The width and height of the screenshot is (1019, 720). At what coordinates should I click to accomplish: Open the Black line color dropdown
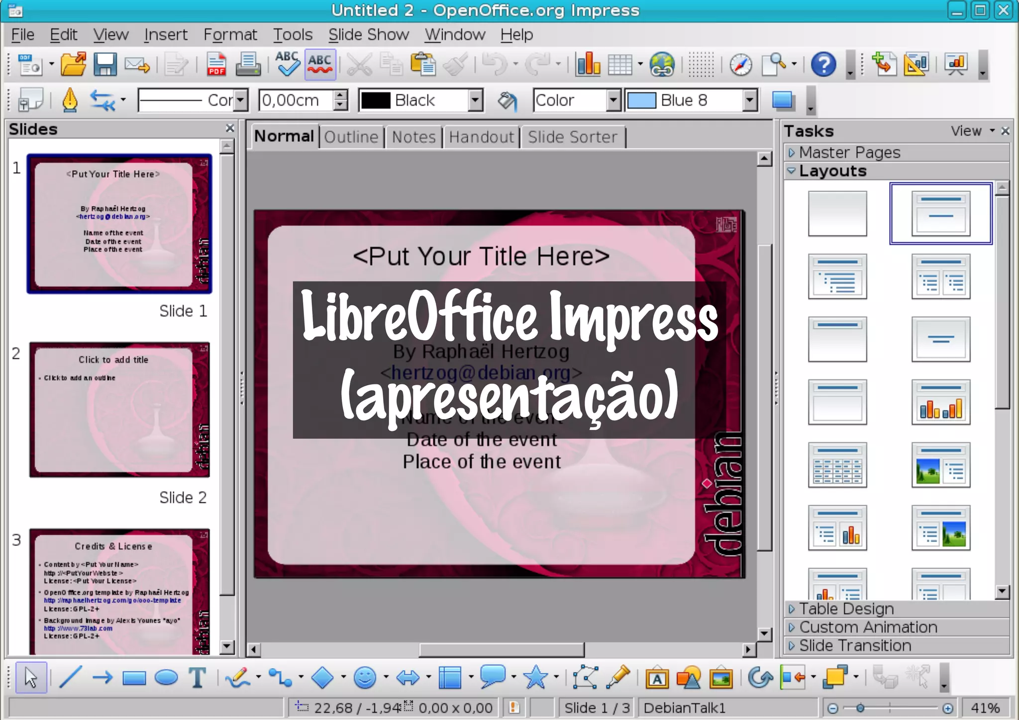(476, 100)
